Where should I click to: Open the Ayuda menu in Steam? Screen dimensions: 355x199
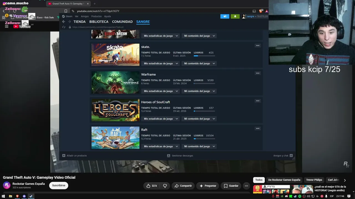pos(107,16)
